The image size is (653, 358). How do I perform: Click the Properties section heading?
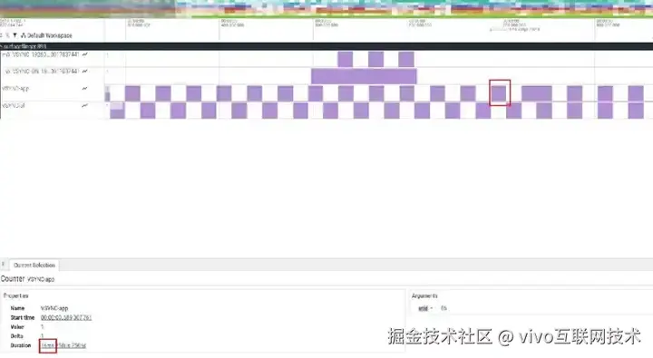[x=15, y=296]
